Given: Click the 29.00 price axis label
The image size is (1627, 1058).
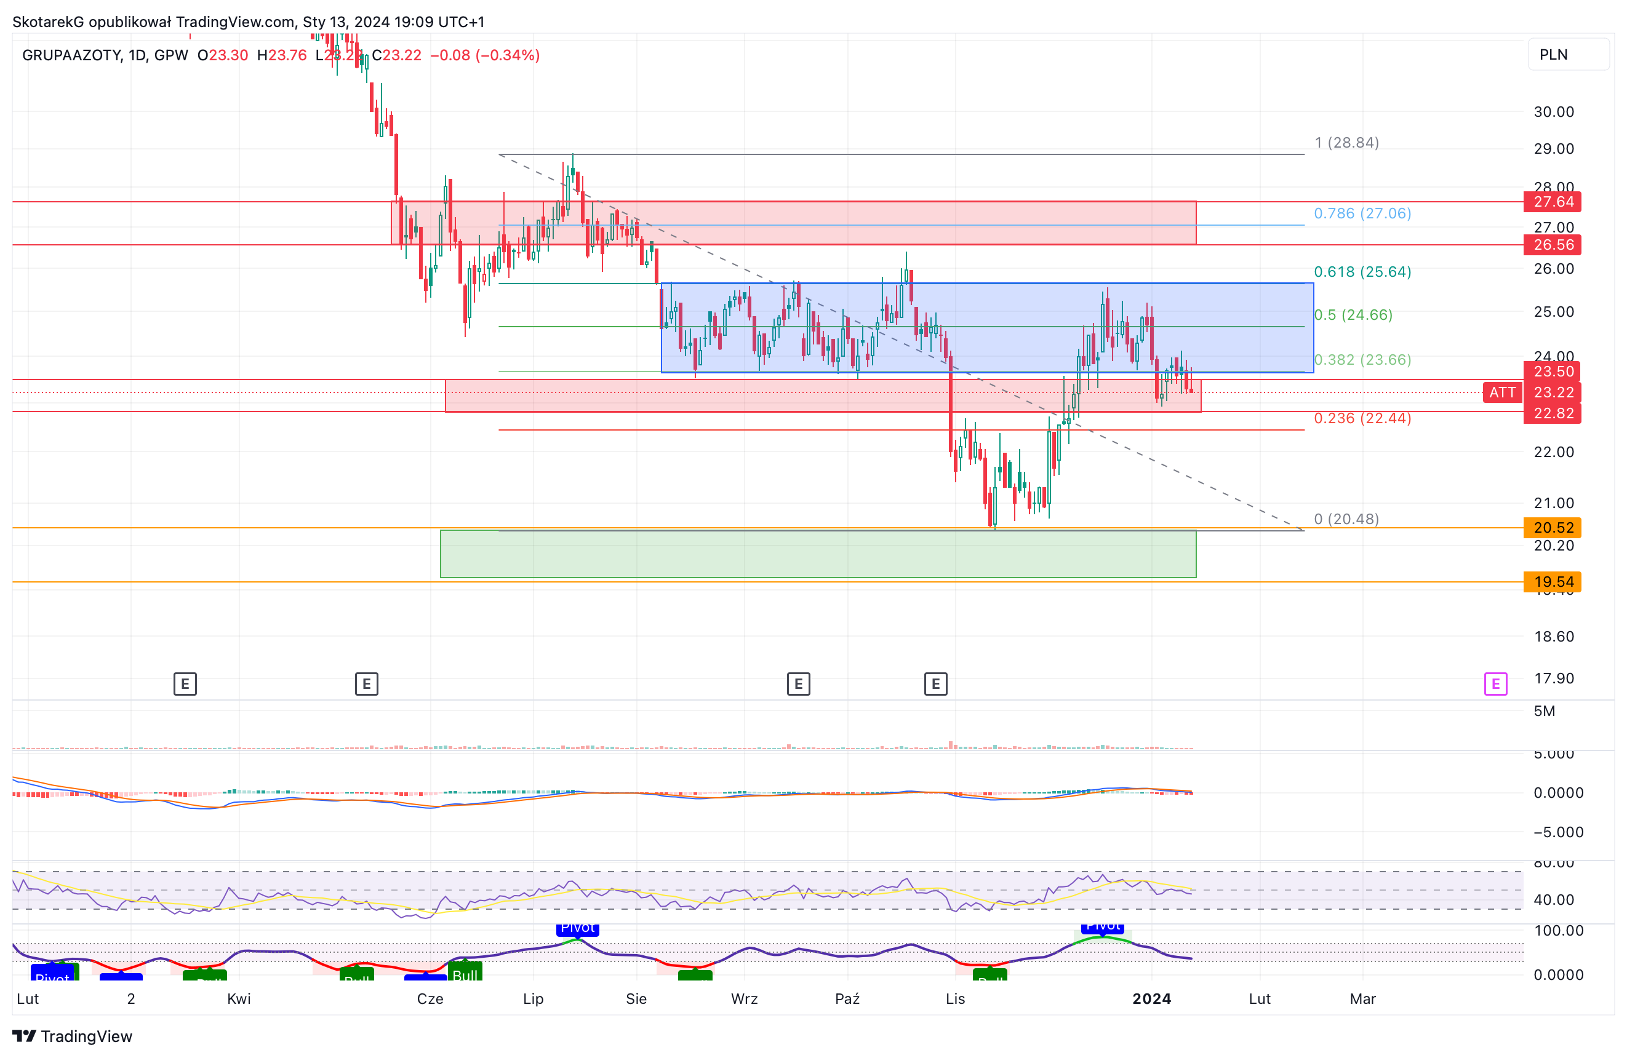Looking at the screenshot, I should [1553, 148].
